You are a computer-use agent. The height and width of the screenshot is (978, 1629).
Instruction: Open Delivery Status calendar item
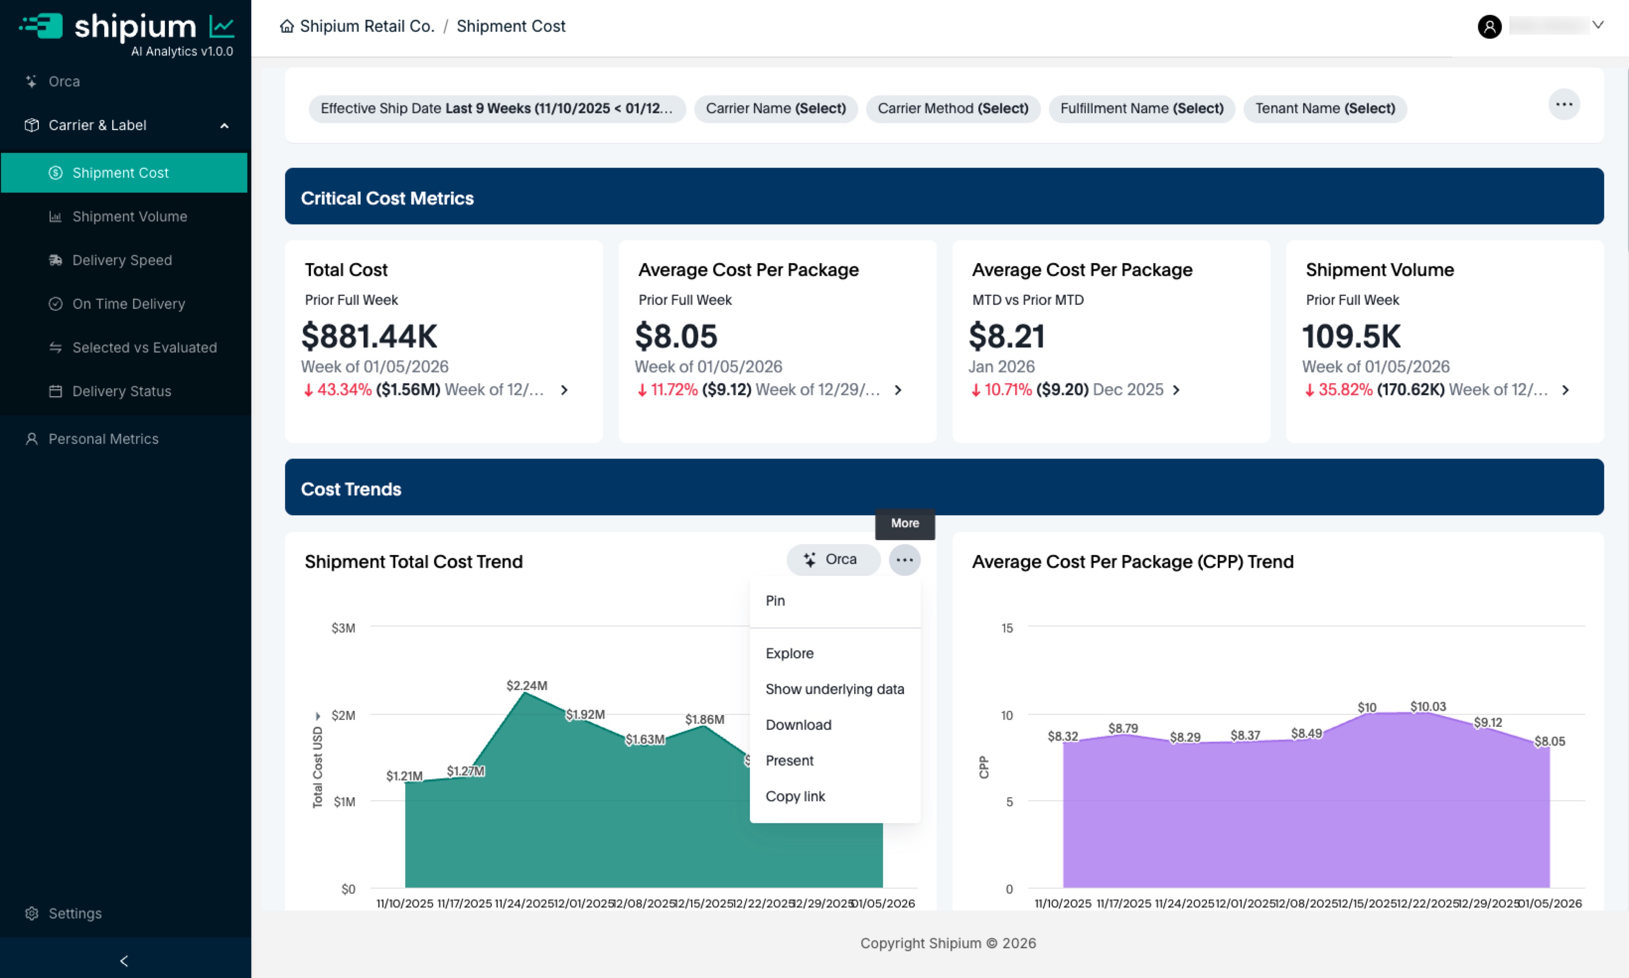coord(56,391)
